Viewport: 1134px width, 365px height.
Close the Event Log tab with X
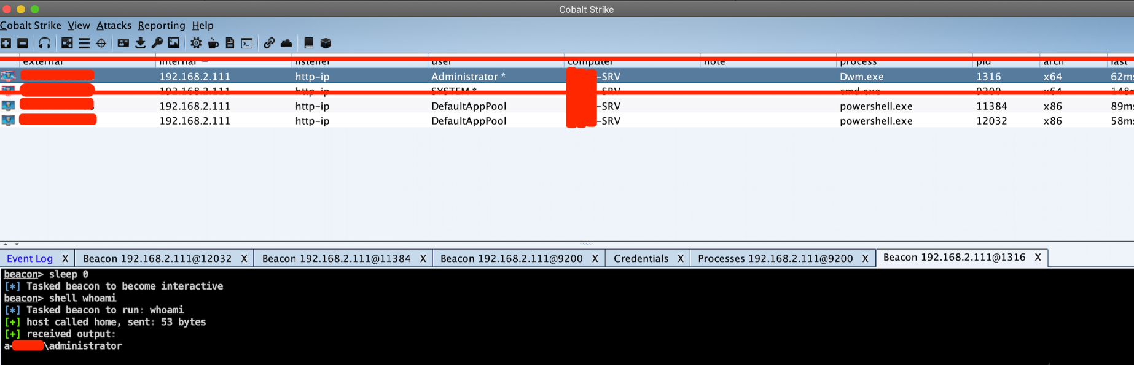(65, 259)
